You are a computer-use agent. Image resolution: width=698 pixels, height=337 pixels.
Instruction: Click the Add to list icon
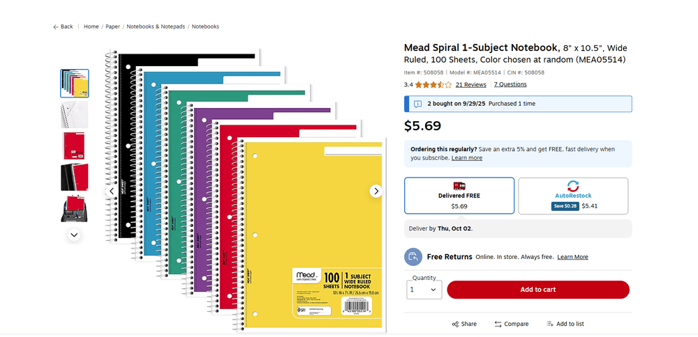(550, 324)
